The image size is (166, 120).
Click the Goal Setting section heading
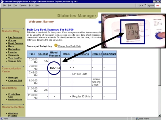click(x=9, y=88)
